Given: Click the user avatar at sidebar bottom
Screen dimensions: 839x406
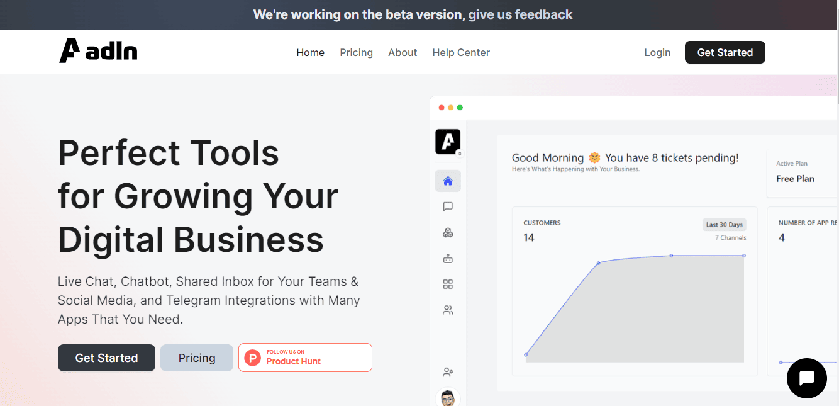Looking at the screenshot, I should point(448,398).
